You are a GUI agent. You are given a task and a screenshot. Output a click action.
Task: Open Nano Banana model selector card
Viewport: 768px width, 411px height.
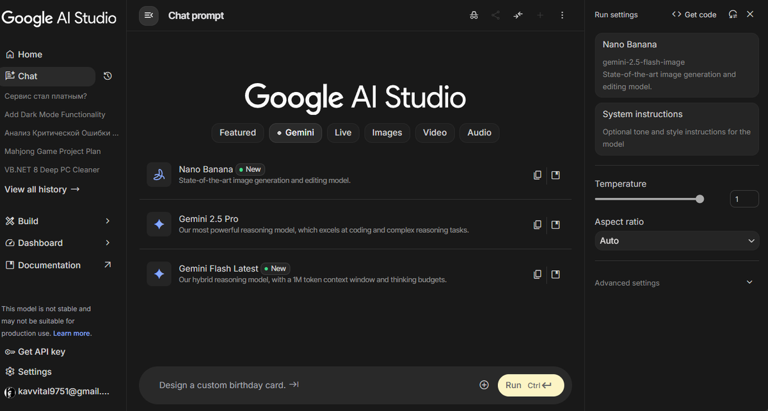677,65
